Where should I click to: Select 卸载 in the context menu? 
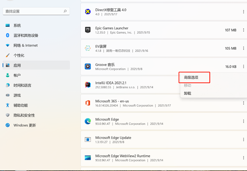pyautogui.click(x=187, y=93)
